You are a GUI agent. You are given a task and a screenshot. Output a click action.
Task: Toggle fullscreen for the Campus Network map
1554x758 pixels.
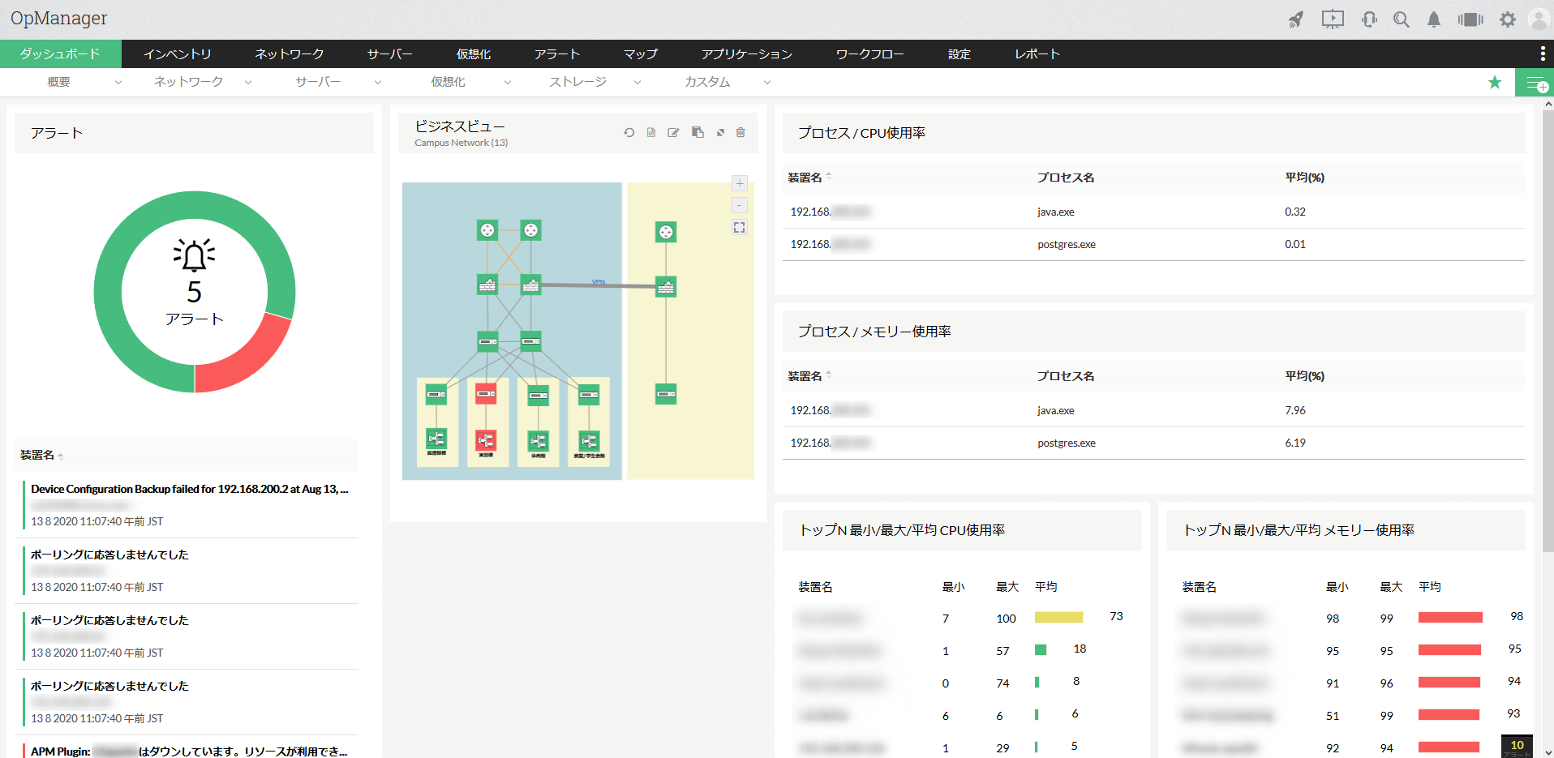click(x=740, y=228)
